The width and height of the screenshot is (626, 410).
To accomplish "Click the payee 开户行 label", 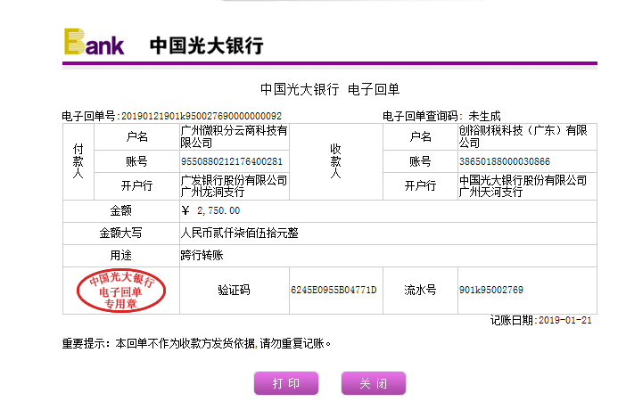I will click(420, 185).
